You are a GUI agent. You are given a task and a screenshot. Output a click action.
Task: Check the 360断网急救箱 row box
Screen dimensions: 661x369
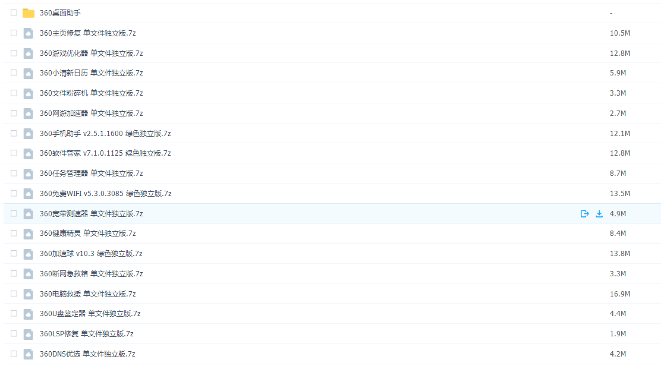point(14,274)
